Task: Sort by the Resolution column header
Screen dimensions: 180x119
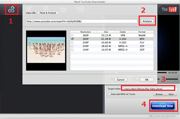Action: tap(85, 32)
